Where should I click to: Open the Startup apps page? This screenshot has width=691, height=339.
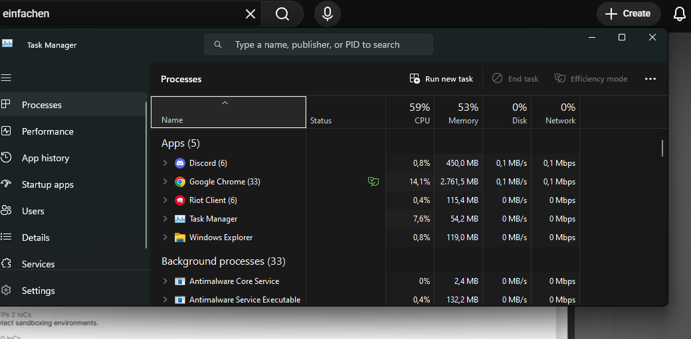click(47, 184)
